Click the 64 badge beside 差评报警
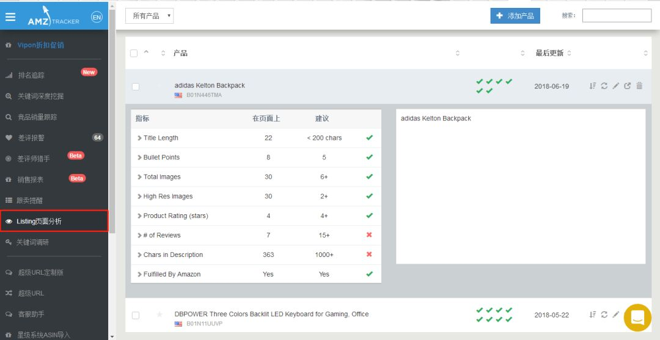 tap(98, 137)
